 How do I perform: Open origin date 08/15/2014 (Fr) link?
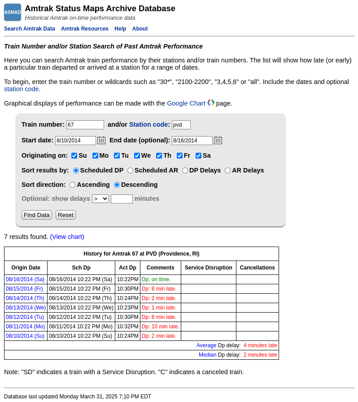(x=24, y=289)
